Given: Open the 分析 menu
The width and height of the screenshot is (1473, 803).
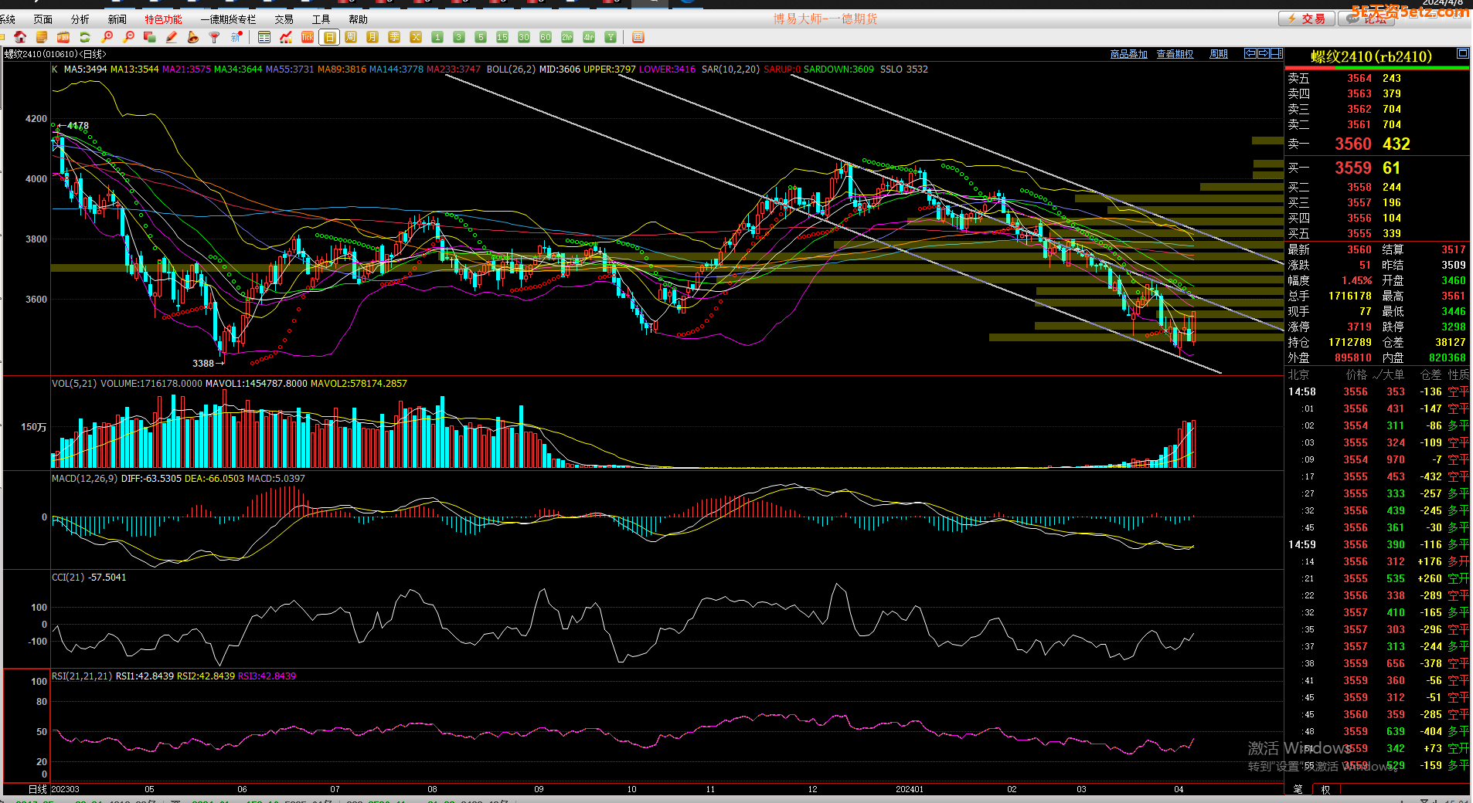Looking at the screenshot, I should [x=80, y=19].
